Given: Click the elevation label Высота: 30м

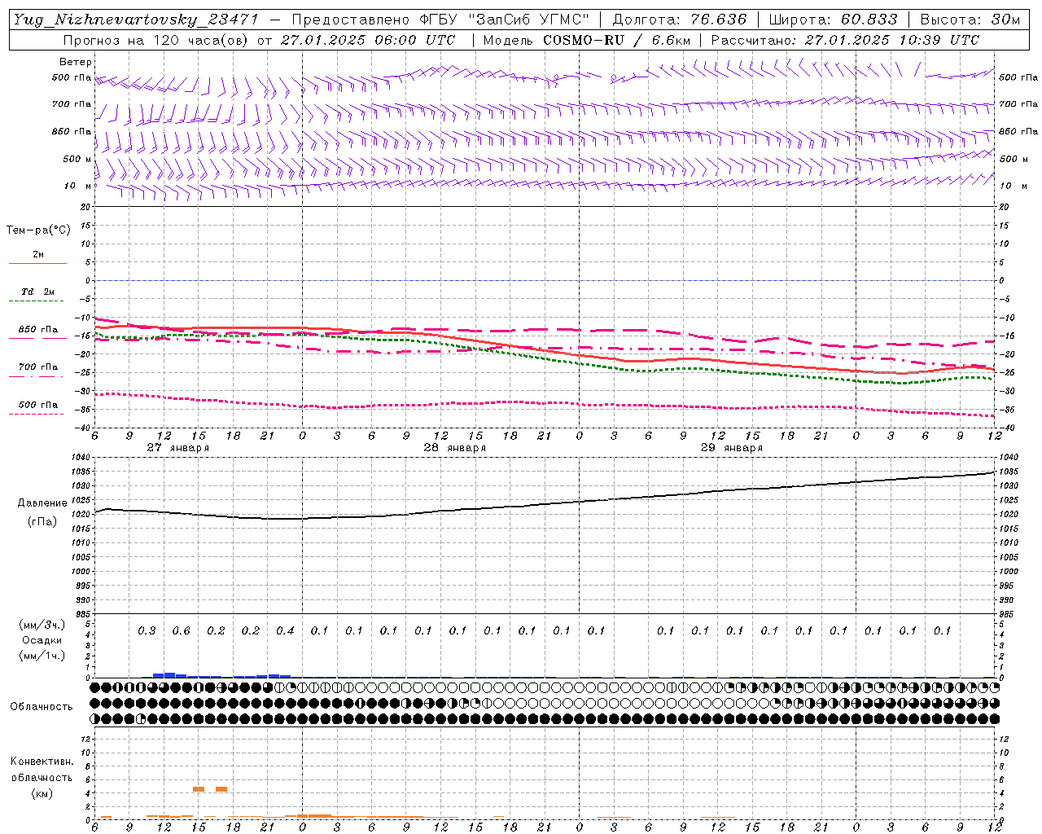Looking at the screenshot, I should coord(970,20).
